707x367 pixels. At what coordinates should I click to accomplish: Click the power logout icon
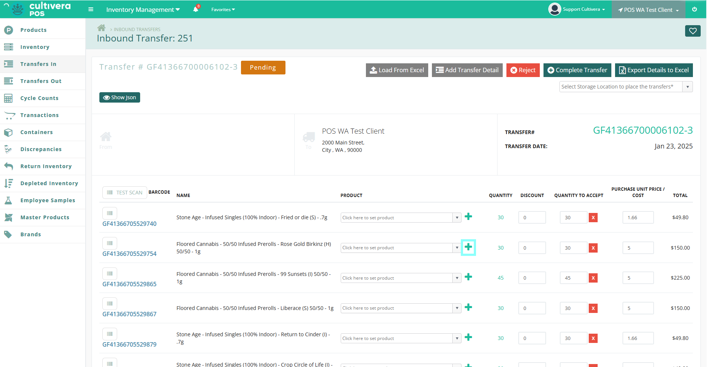pyautogui.click(x=694, y=9)
